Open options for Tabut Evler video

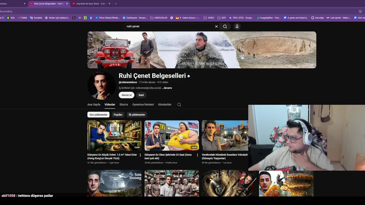[140, 155]
